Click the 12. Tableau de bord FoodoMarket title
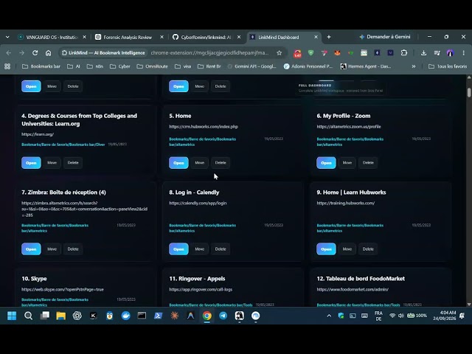Screen dimensions: 472x354 pyautogui.click(x=361, y=279)
